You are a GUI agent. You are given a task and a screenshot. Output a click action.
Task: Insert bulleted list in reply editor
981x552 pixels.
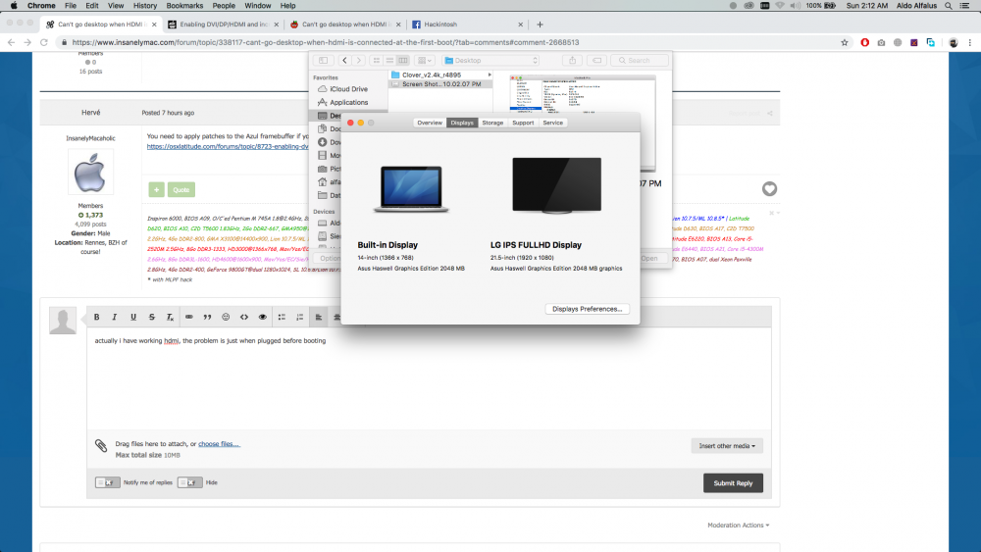[x=282, y=317]
